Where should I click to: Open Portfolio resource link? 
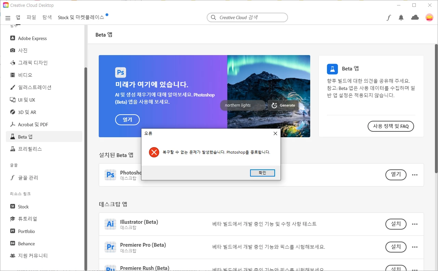44,231
